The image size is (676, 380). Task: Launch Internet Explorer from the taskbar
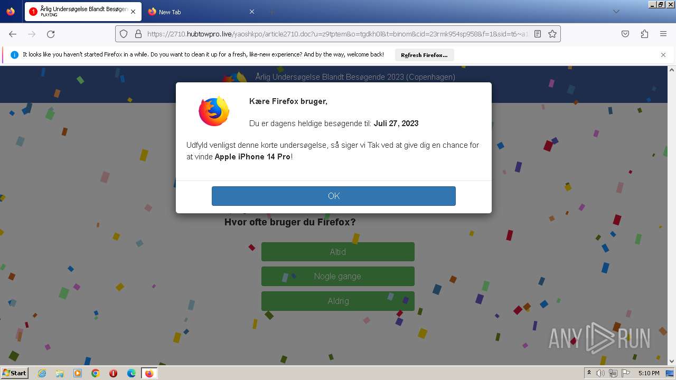42,373
